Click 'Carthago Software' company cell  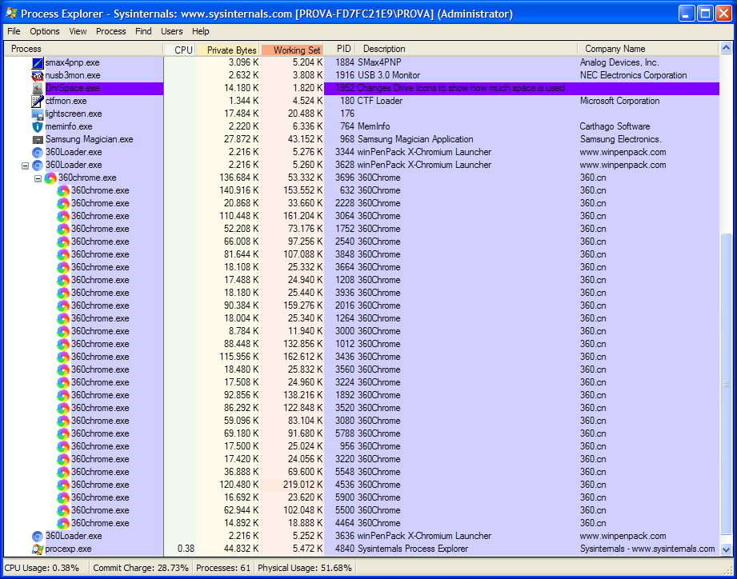point(615,126)
